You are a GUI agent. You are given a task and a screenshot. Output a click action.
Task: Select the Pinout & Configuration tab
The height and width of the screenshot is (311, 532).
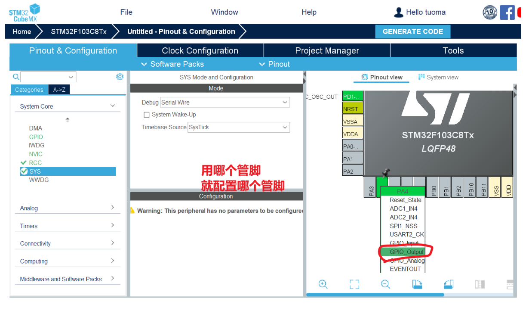coord(73,50)
